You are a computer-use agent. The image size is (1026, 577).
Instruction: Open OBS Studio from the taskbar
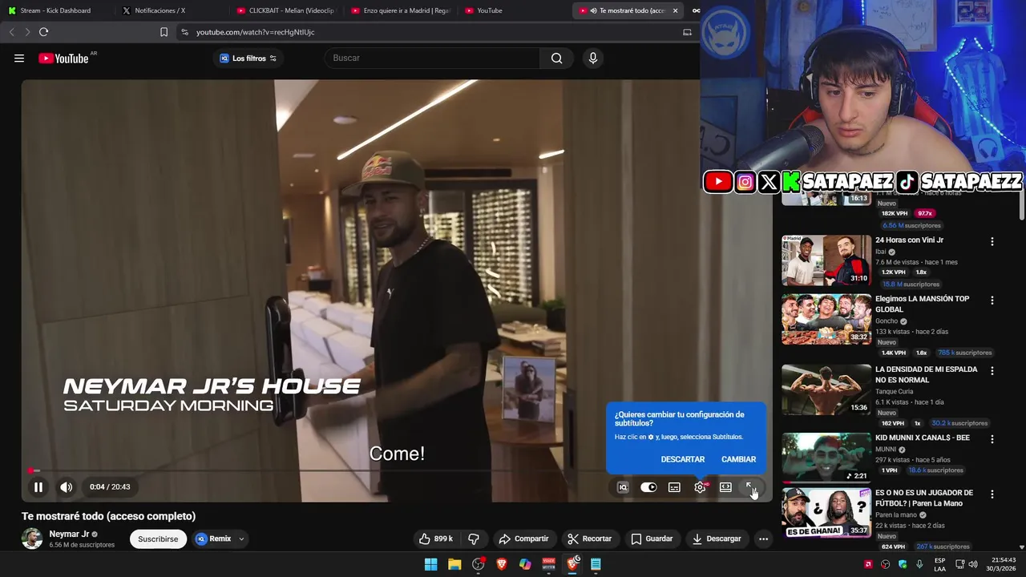pos(479,564)
